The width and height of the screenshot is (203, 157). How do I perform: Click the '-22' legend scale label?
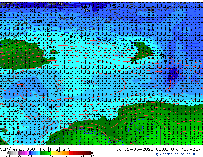point(19,156)
